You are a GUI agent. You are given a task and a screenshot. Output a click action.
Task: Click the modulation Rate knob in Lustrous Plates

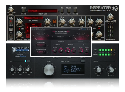coord(74,51)
